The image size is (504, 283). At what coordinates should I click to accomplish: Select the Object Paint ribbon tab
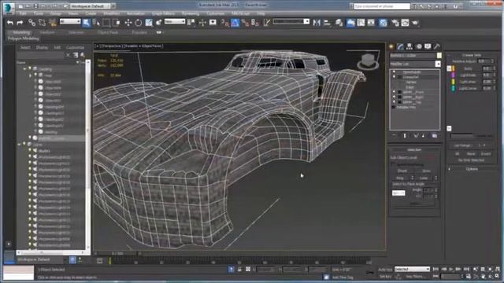pyautogui.click(x=108, y=32)
